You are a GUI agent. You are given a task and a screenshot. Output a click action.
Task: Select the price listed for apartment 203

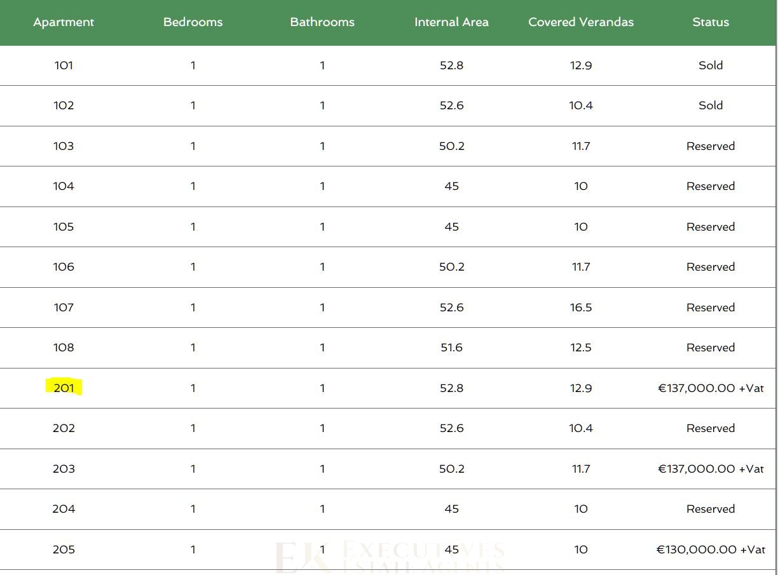[x=711, y=469]
